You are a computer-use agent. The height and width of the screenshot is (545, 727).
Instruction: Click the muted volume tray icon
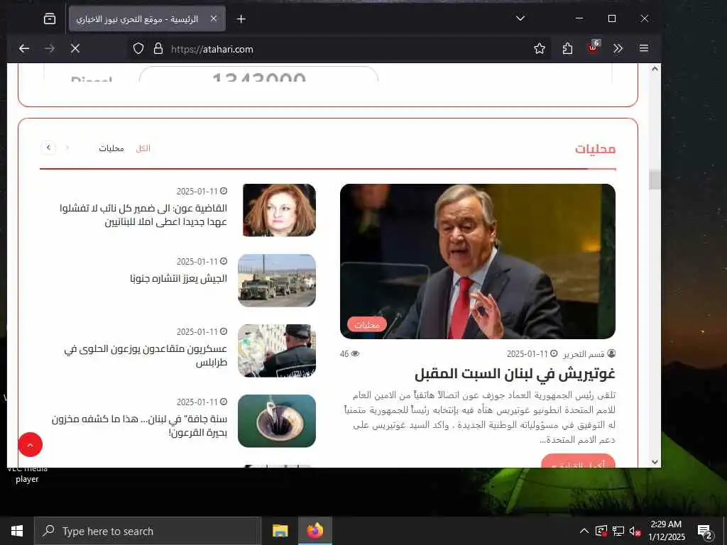[635, 531]
